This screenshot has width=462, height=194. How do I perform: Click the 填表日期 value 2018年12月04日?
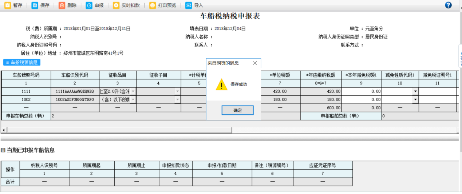tap(230, 28)
